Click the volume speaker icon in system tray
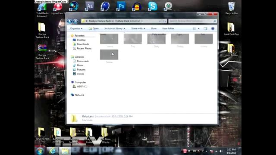The height and width of the screenshot is (155, 276). (x=221, y=151)
